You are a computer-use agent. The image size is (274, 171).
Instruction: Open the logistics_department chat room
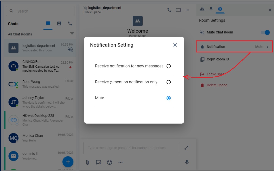[x=40, y=48]
